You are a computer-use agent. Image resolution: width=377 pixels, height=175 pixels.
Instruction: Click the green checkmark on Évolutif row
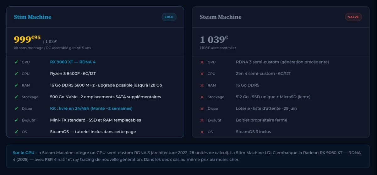point(16,120)
